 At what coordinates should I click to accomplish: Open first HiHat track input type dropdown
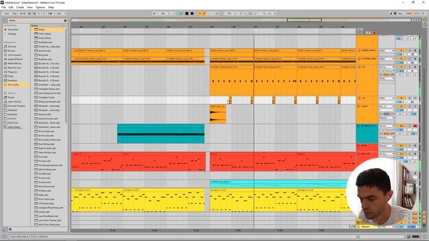pyautogui.click(x=387, y=51)
